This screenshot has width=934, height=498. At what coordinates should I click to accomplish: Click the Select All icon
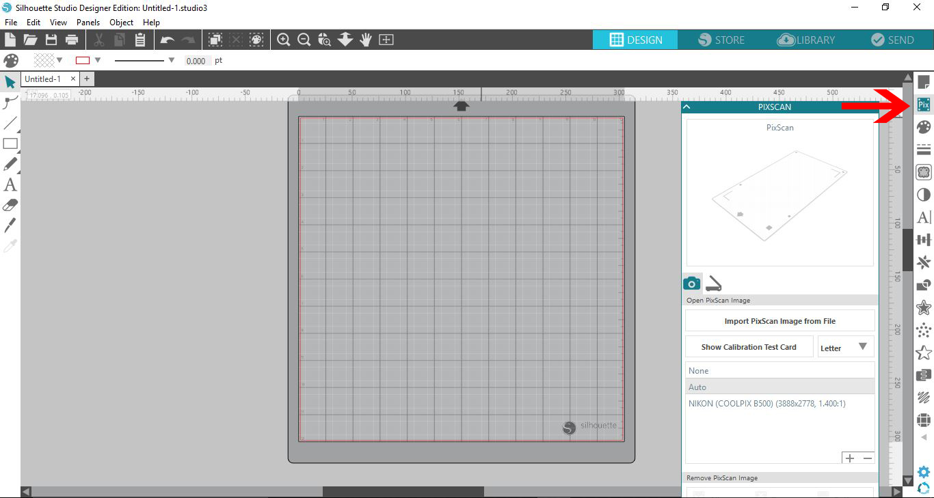point(215,40)
